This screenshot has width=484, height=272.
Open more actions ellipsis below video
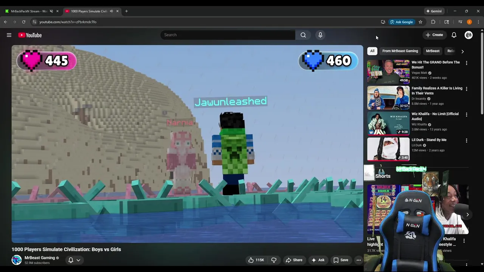[x=358, y=260]
